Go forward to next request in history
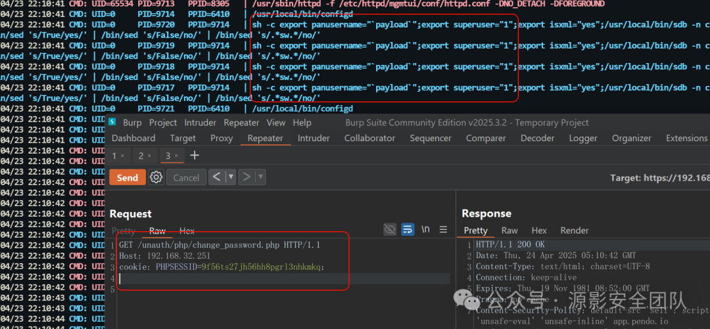The image size is (710, 329). point(247,177)
